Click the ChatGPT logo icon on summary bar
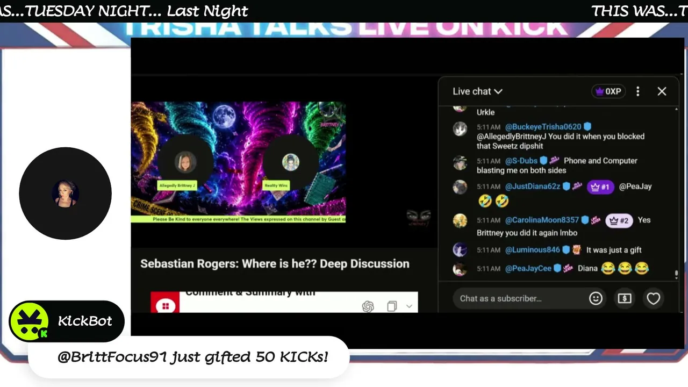 coord(368,306)
